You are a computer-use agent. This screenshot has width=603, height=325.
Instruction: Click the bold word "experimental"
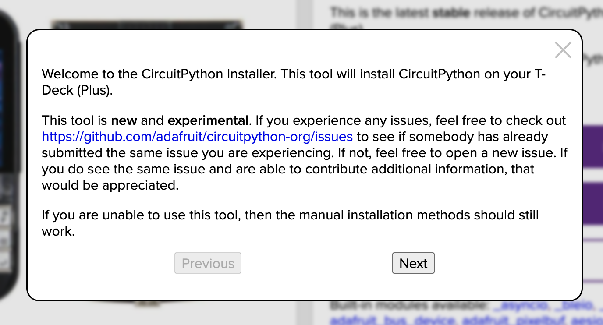[x=208, y=120]
